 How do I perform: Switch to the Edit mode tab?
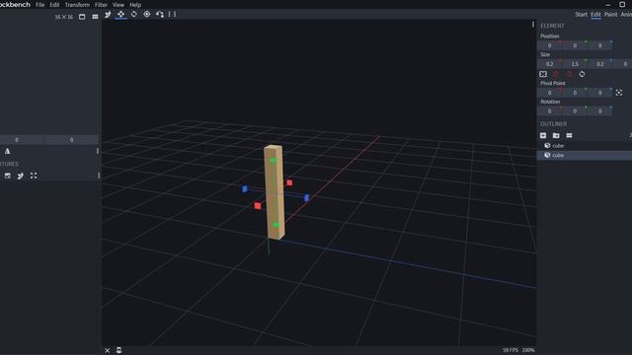pos(595,15)
